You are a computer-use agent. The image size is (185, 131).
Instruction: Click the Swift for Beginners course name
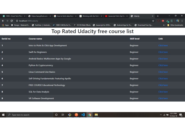coord(38,52)
